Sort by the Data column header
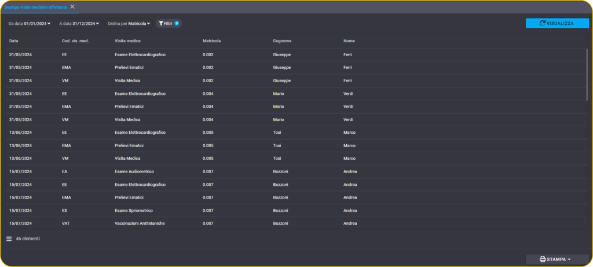 click(x=14, y=41)
